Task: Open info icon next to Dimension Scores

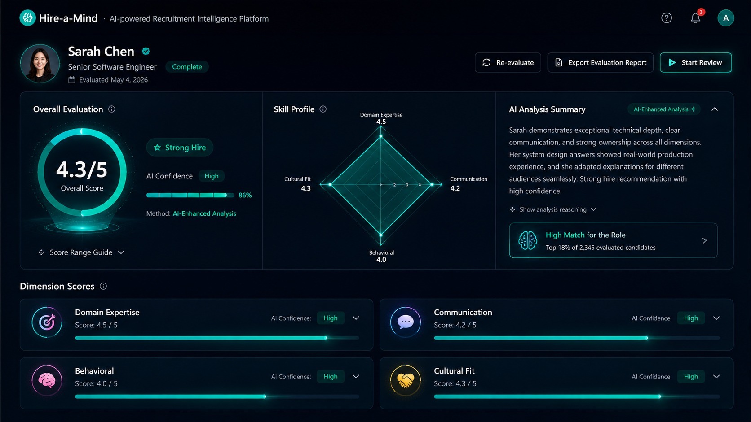Action: coord(103,286)
